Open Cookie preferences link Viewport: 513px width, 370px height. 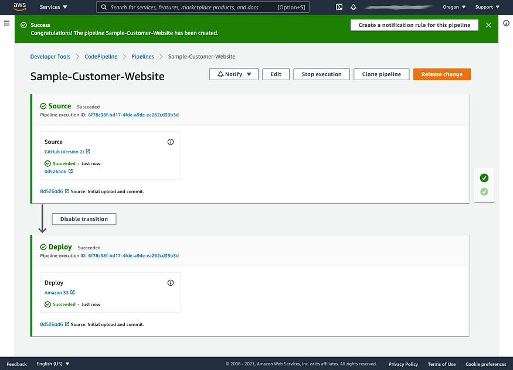pos(486,364)
